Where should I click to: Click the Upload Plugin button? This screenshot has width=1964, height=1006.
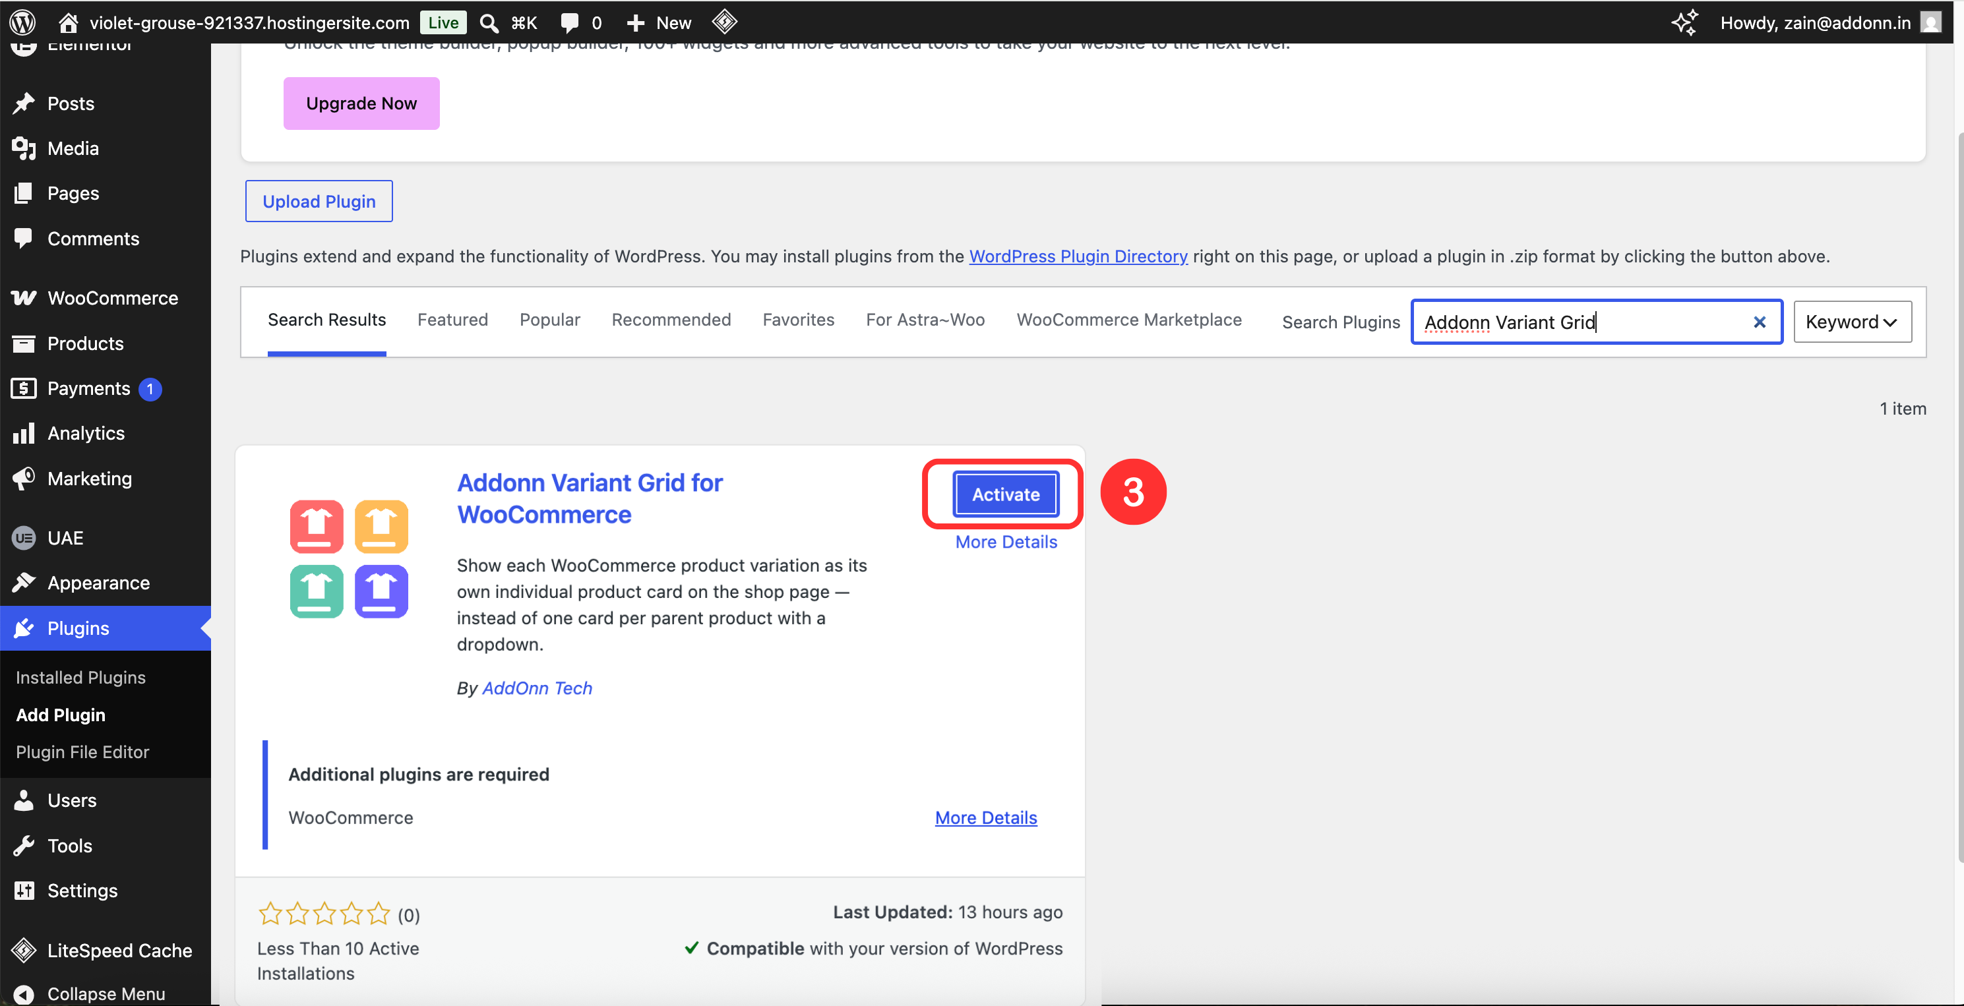(319, 201)
